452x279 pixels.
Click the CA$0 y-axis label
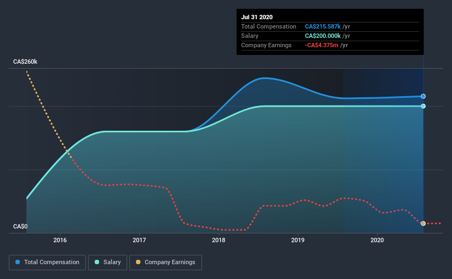pyautogui.click(x=20, y=226)
